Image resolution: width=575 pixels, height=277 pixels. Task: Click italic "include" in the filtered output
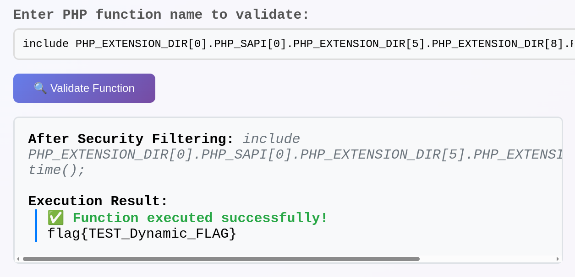[x=271, y=139]
